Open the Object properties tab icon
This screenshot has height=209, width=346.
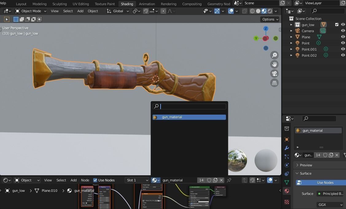287,139
